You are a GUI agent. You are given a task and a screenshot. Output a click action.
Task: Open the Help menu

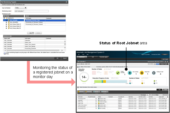click(x=87, y=54)
